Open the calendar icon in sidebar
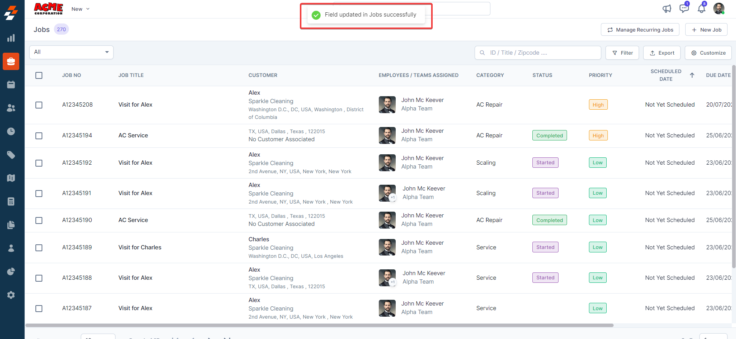736x339 pixels. point(11,85)
